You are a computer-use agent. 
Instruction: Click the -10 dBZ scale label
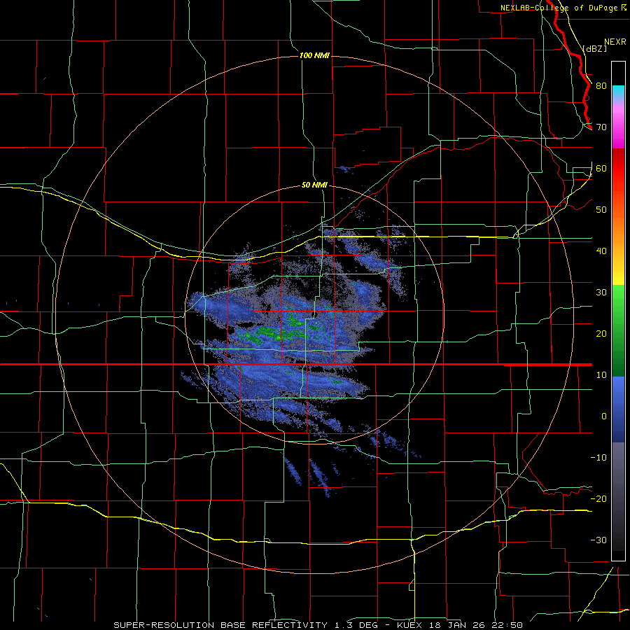click(598, 458)
